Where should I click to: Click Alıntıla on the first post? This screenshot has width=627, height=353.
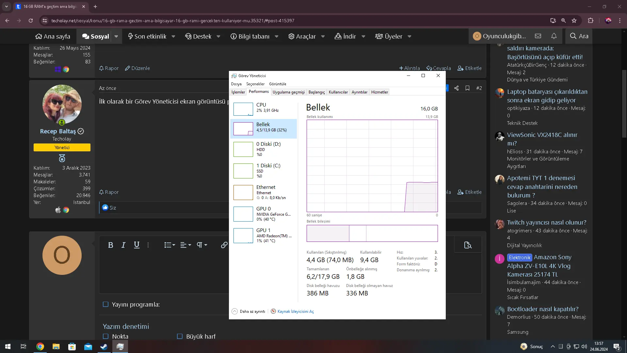click(x=410, y=68)
